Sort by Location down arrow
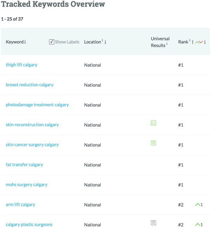Screen dimensions: 210x228 pos(105,42)
